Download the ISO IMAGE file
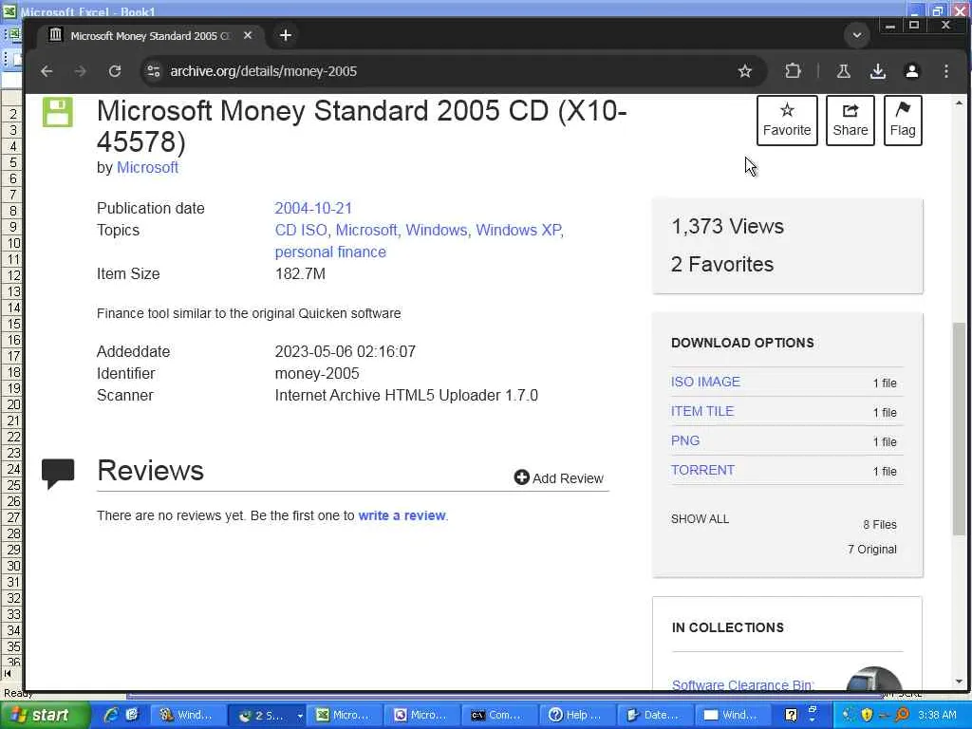 click(x=705, y=382)
